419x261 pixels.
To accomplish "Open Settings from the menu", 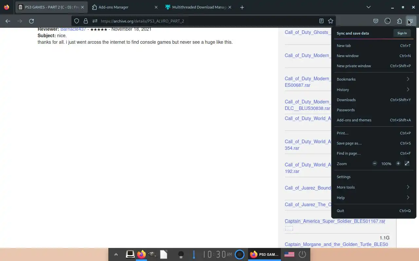I will [373, 177].
